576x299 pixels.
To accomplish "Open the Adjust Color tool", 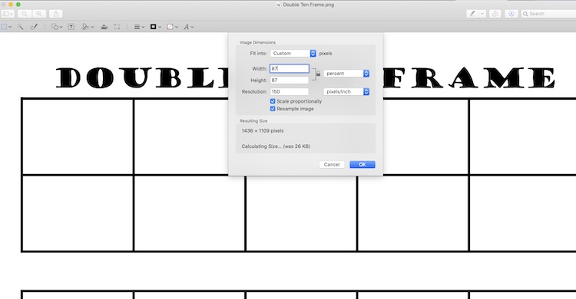I will click(104, 27).
